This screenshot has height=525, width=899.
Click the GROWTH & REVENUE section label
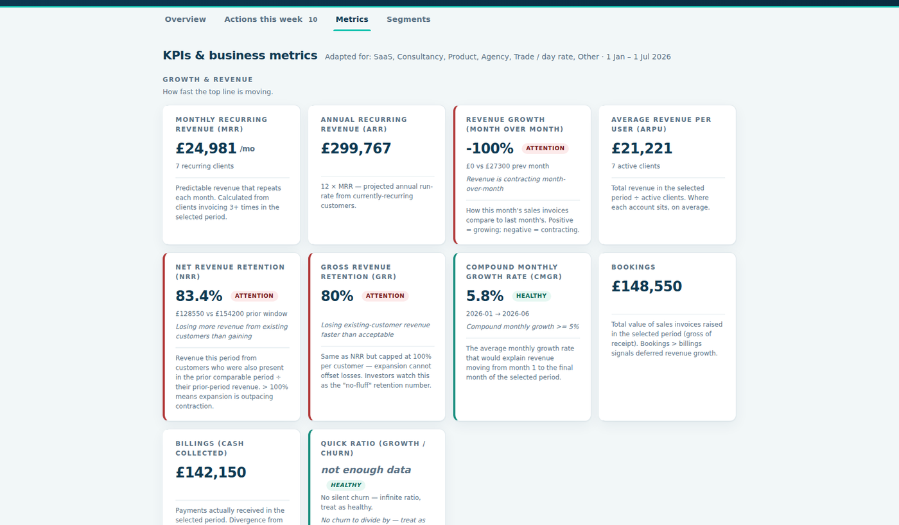(208, 80)
